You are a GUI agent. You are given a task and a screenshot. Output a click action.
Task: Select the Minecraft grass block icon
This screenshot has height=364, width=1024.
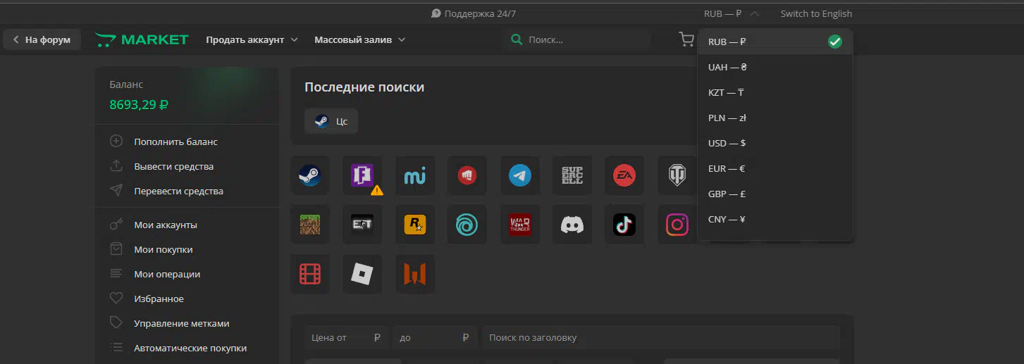310,224
